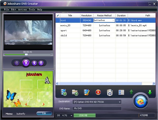Stop the preview playback

[x=34, y=63]
